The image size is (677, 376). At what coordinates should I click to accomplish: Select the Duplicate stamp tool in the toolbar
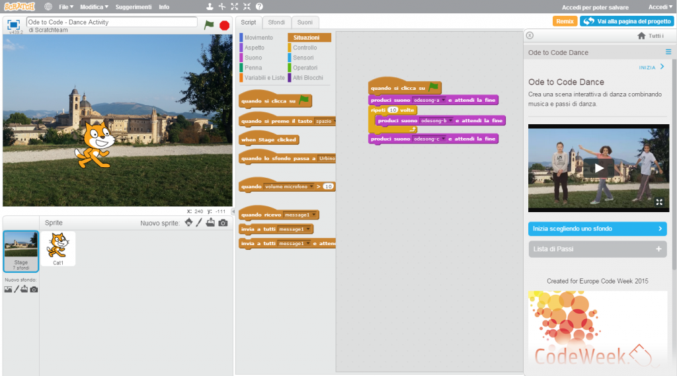click(210, 7)
